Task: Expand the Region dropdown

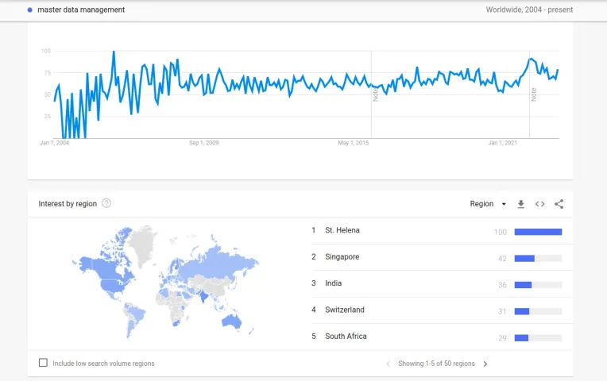Action: pos(488,204)
